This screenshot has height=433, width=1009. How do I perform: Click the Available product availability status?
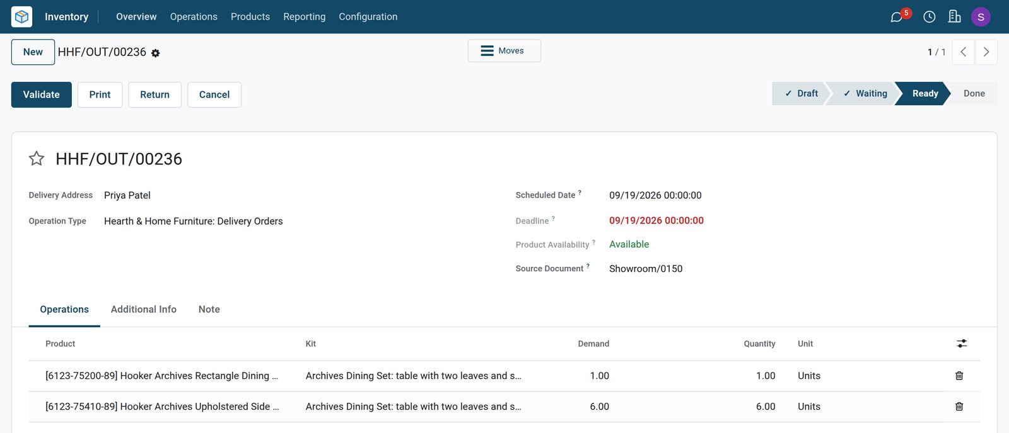coord(629,244)
